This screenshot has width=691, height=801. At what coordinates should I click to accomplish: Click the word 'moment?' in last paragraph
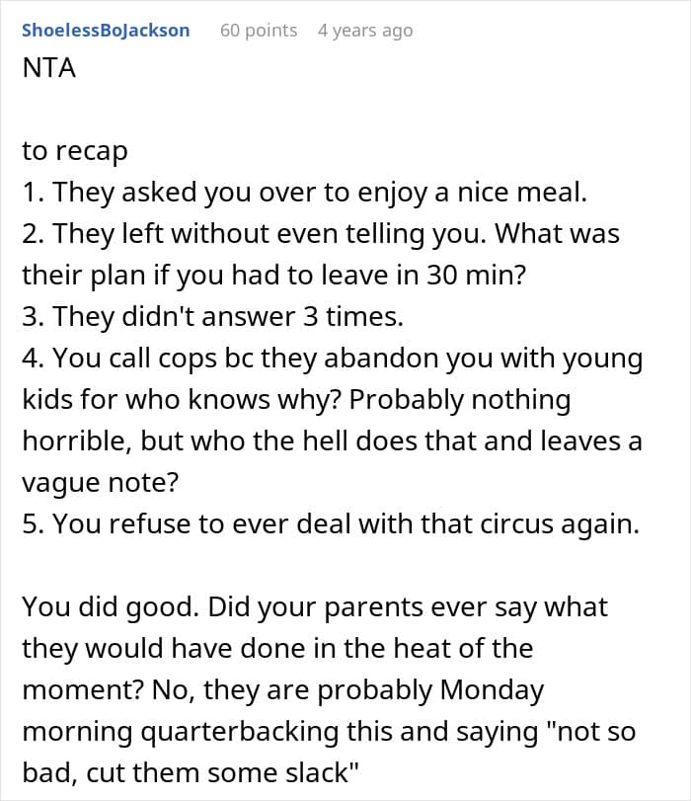(x=83, y=690)
